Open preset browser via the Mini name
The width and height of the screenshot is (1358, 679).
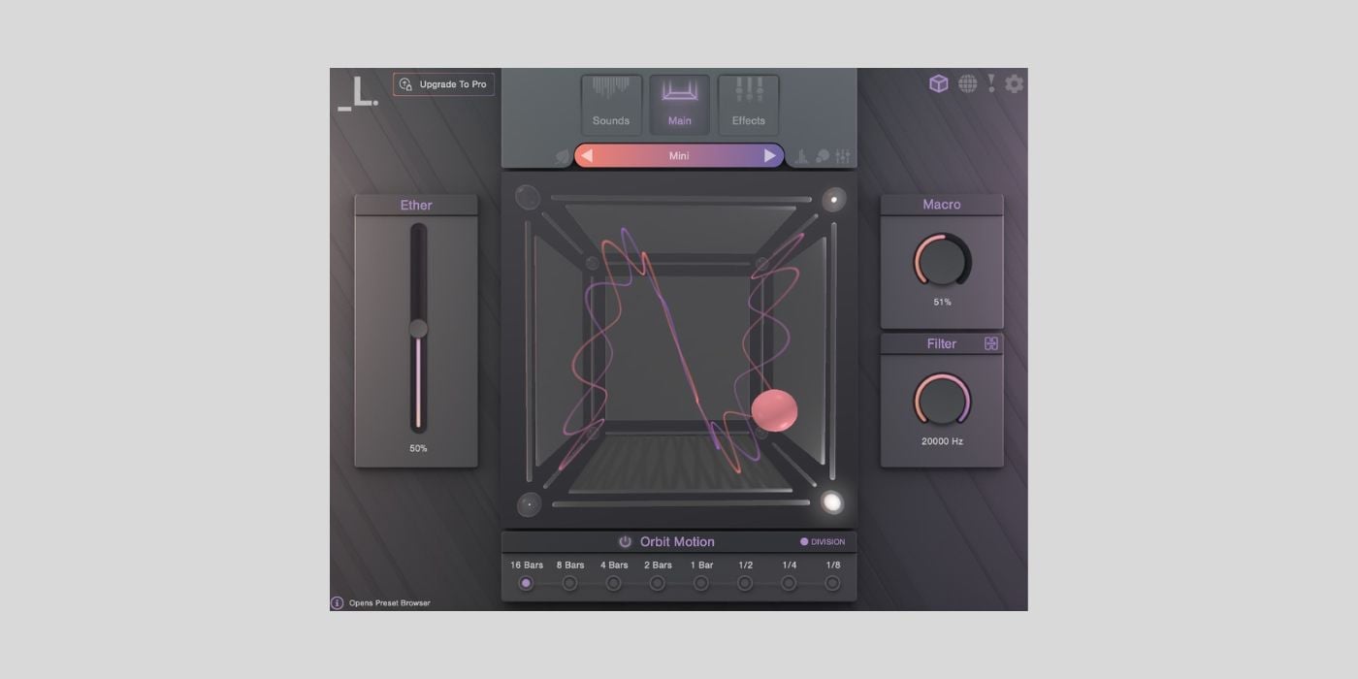point(679,155)
